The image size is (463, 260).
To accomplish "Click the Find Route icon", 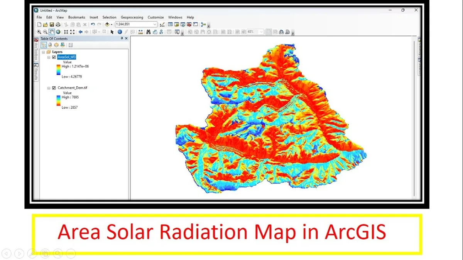I will (x=155, y=32).
